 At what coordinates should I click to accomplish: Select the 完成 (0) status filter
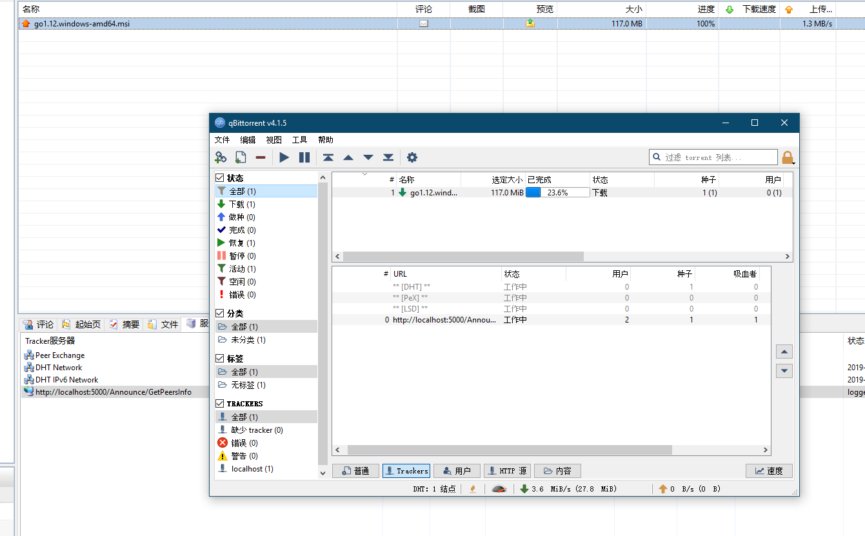click(266, 230)
